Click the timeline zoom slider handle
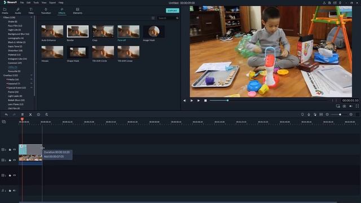 tap(340, 114)
